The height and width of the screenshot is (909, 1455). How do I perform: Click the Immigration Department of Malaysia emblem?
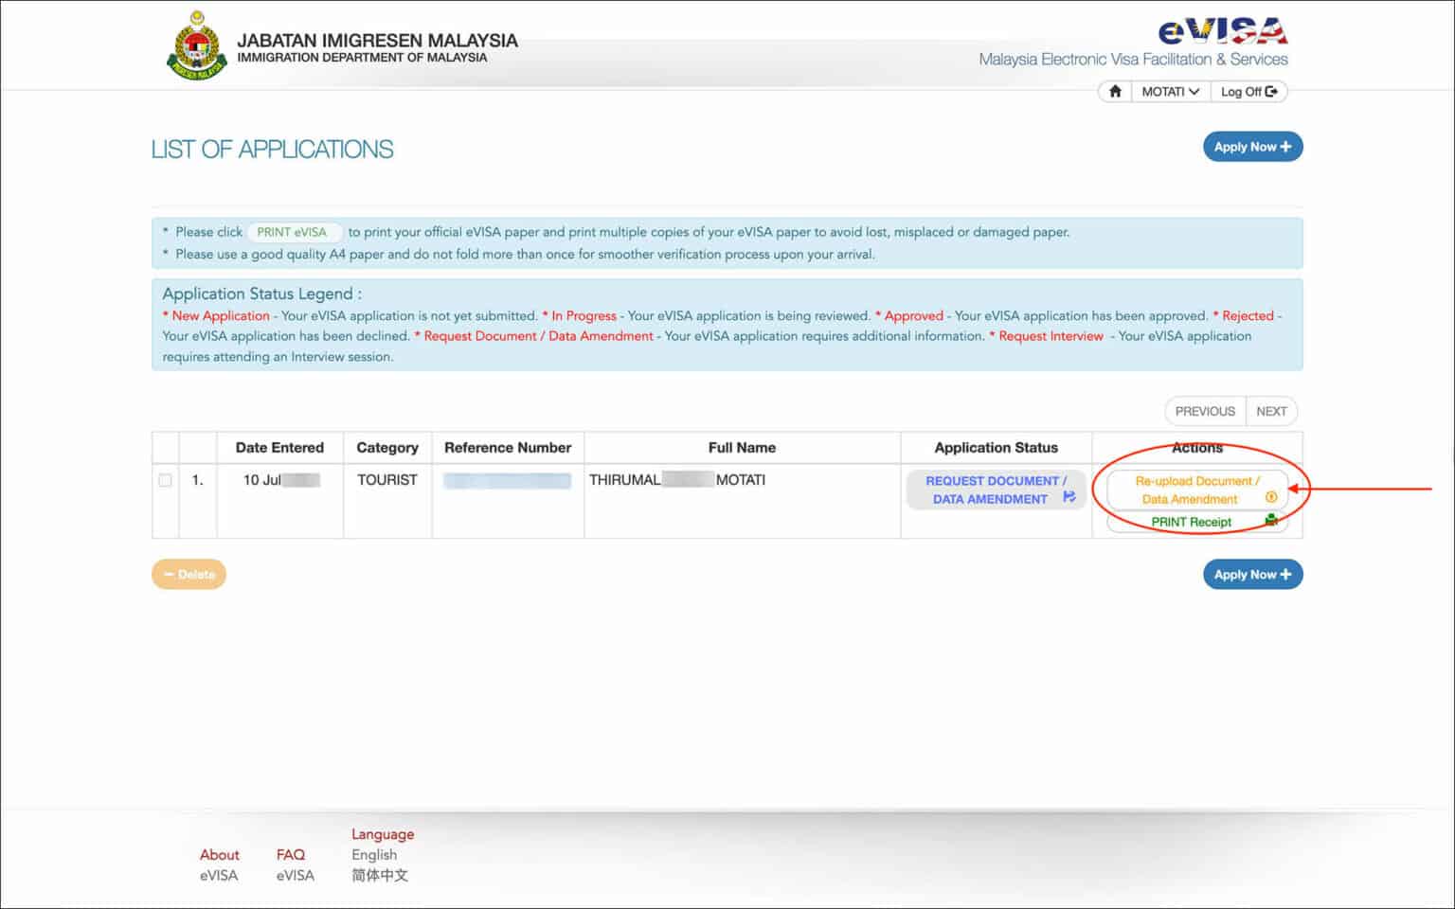[195, 45]
